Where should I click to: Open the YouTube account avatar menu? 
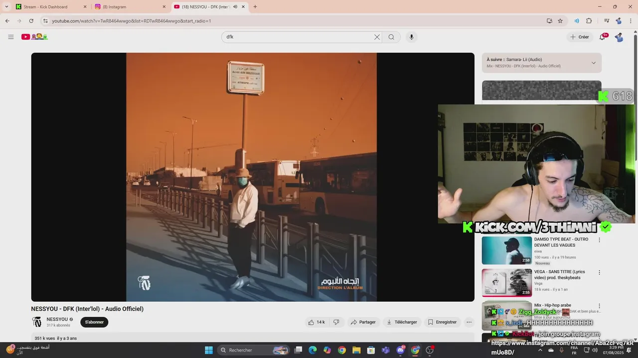click(x=619, y=37)
